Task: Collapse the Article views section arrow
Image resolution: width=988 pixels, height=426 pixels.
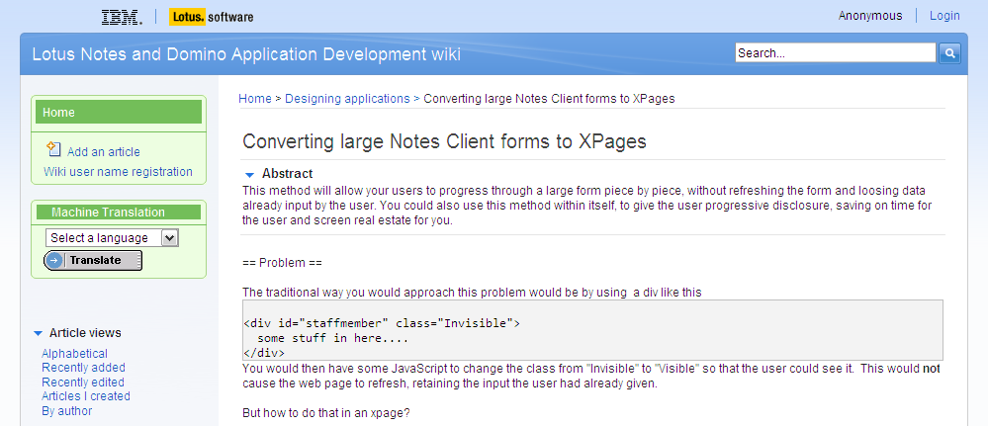Action: [38, 333]
